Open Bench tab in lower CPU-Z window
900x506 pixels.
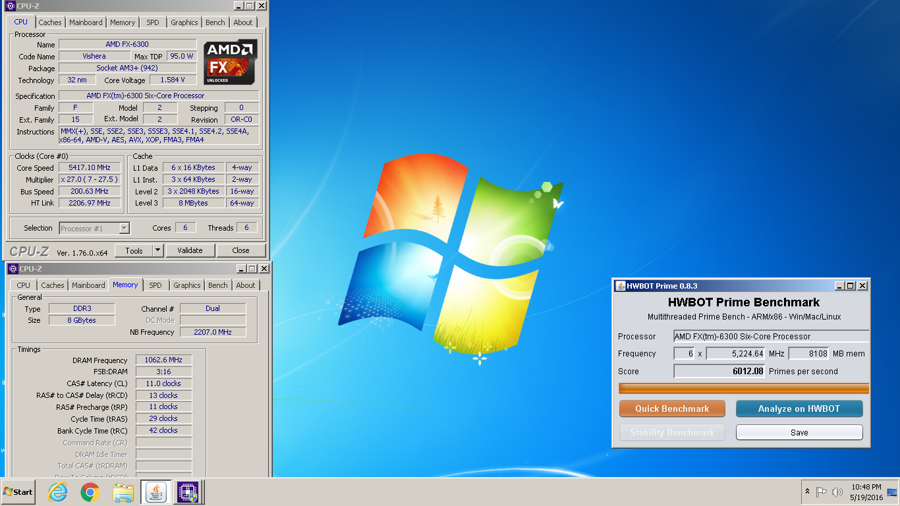[x=218, y=285]
